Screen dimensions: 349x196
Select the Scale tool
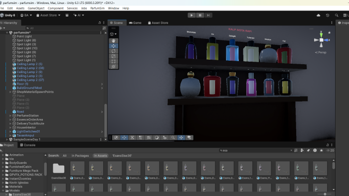coord(114,56)
